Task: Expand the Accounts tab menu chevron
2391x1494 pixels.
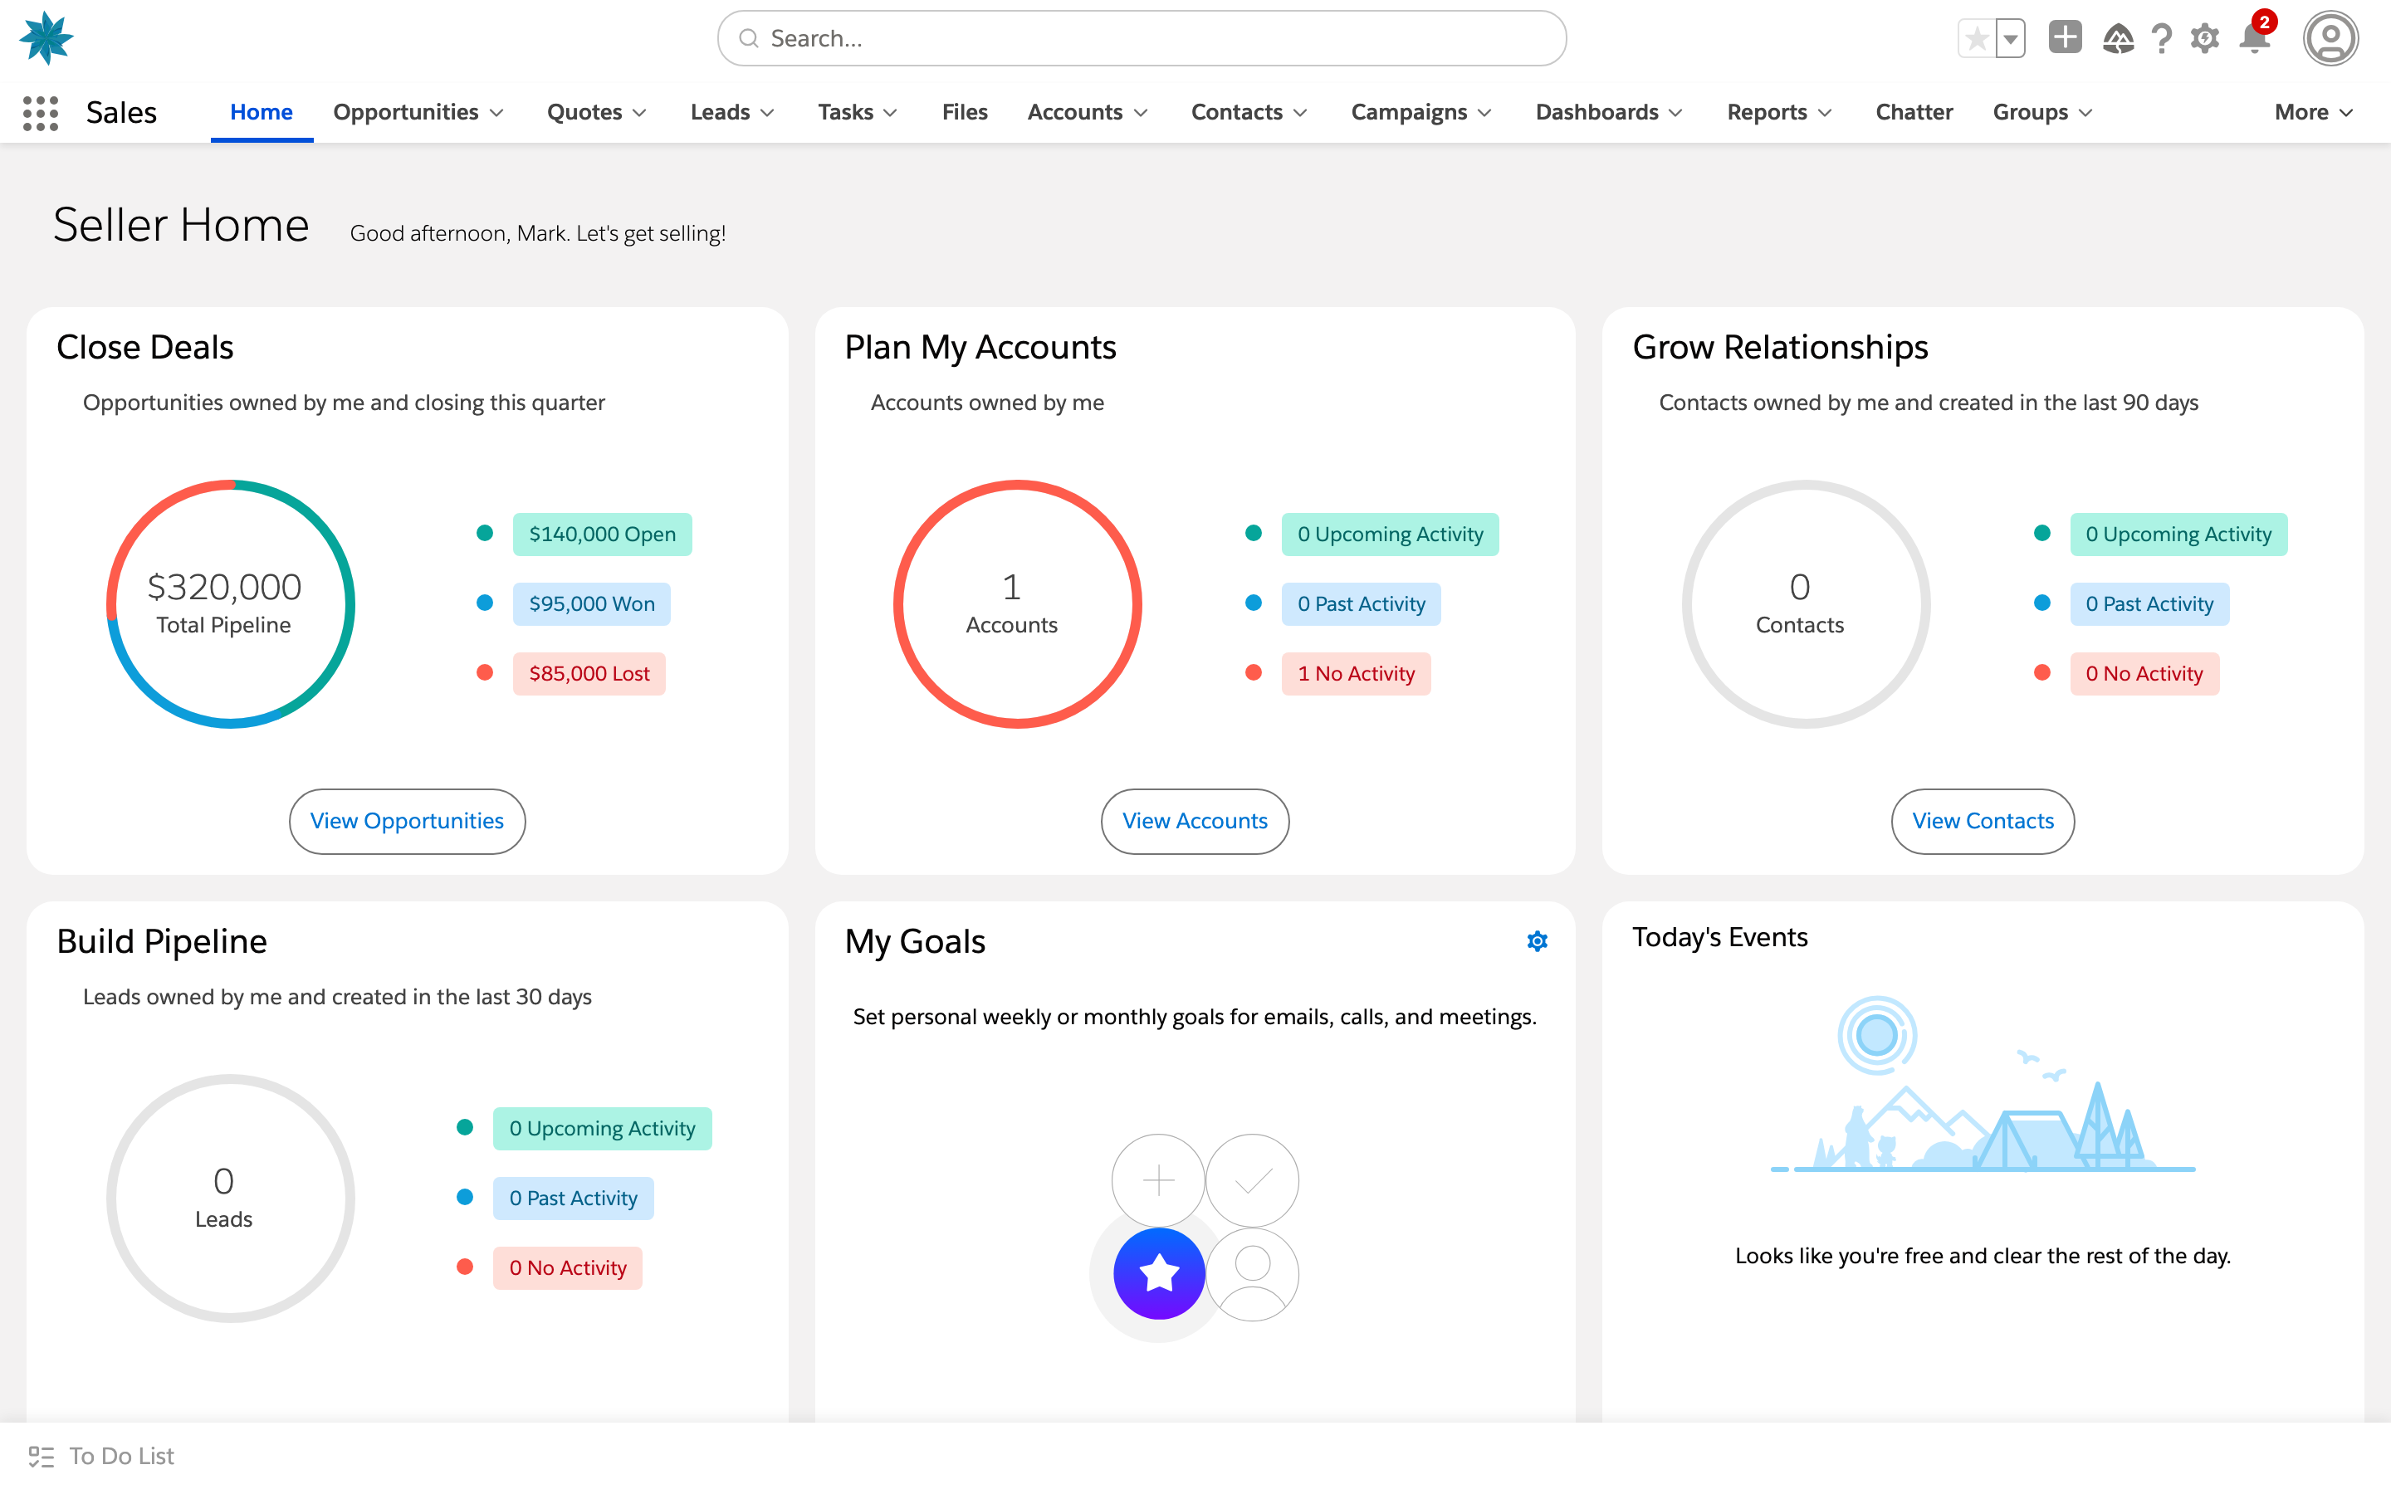Action: [1142, 113]
